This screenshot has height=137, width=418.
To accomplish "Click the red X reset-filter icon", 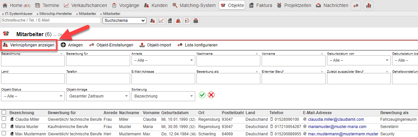I will 211,95.
